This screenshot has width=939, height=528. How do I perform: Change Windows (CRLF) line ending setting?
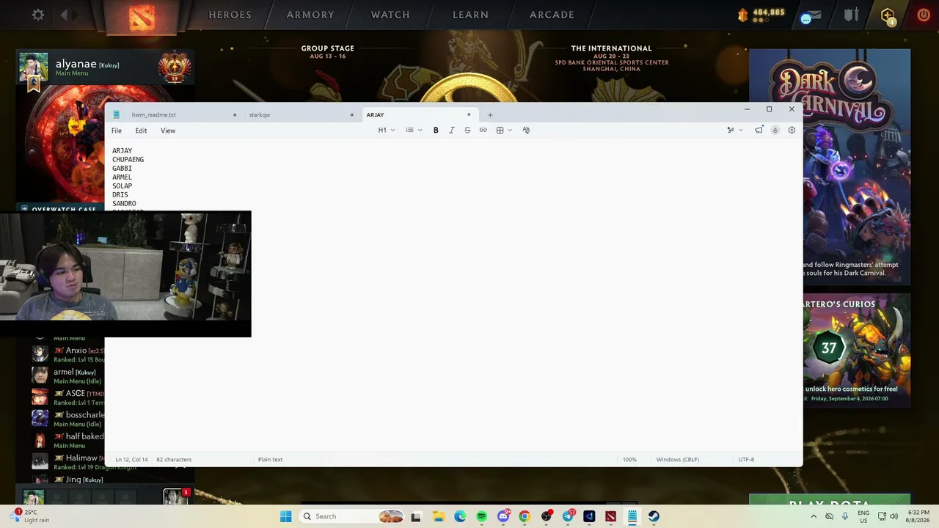coord(677,460)
